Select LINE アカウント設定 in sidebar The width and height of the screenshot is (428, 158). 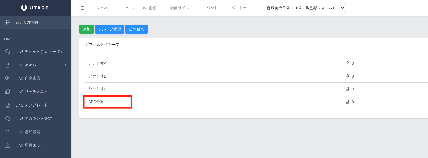33,119
